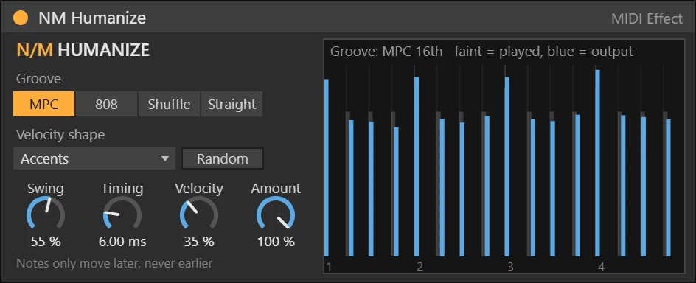Viewport: 696px width, 283px height.
Task: Select the Shuffle groove
Action: pyautogui.click(x=169, y=104)
